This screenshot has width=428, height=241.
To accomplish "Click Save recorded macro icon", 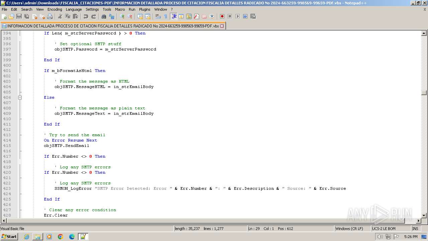I will (253, 16).
